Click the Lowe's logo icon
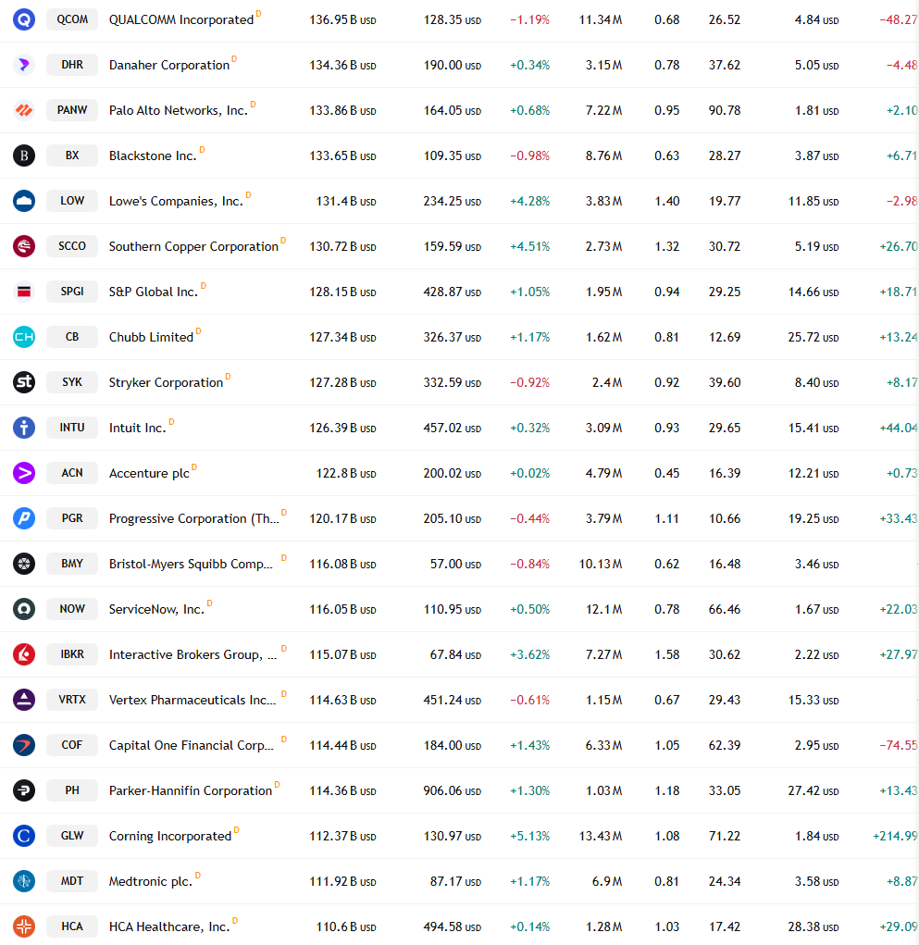919x945 pixels. click(24, 201)
